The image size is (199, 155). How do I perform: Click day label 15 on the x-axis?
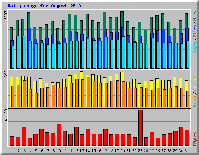pos(93,151)
